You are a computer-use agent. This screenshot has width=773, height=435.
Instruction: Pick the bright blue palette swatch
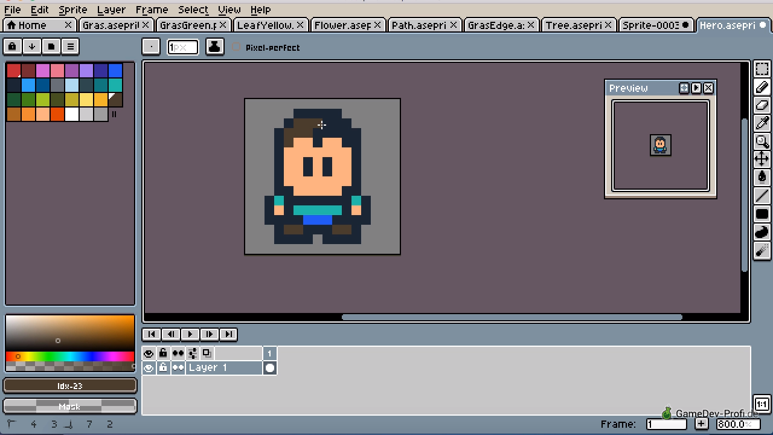115,71
